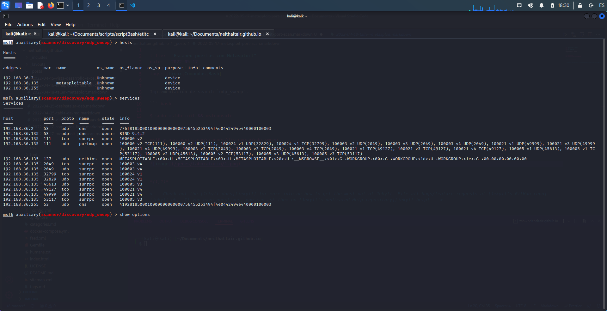Click the log out icon
This screenshot has height=311, width=607.
click(x=591, y=5)
